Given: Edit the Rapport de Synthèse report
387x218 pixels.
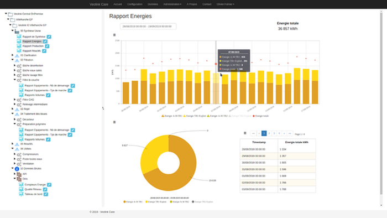Looking at the screenshot, I should [x=49, y=37].
